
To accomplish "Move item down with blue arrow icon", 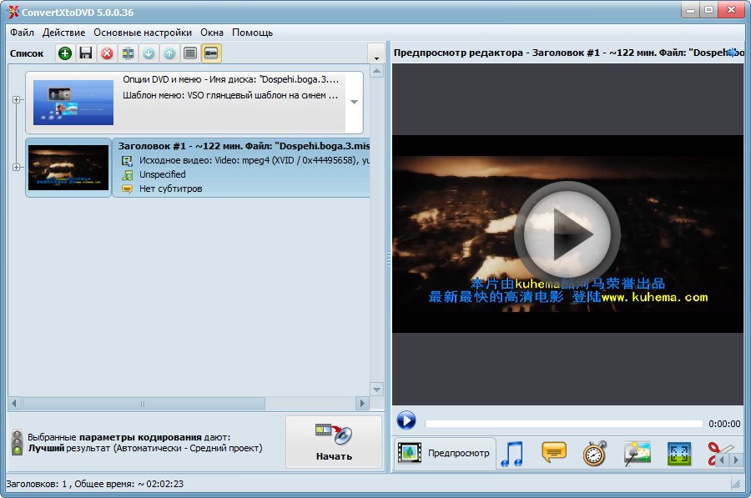I will (x=149, y=53).
